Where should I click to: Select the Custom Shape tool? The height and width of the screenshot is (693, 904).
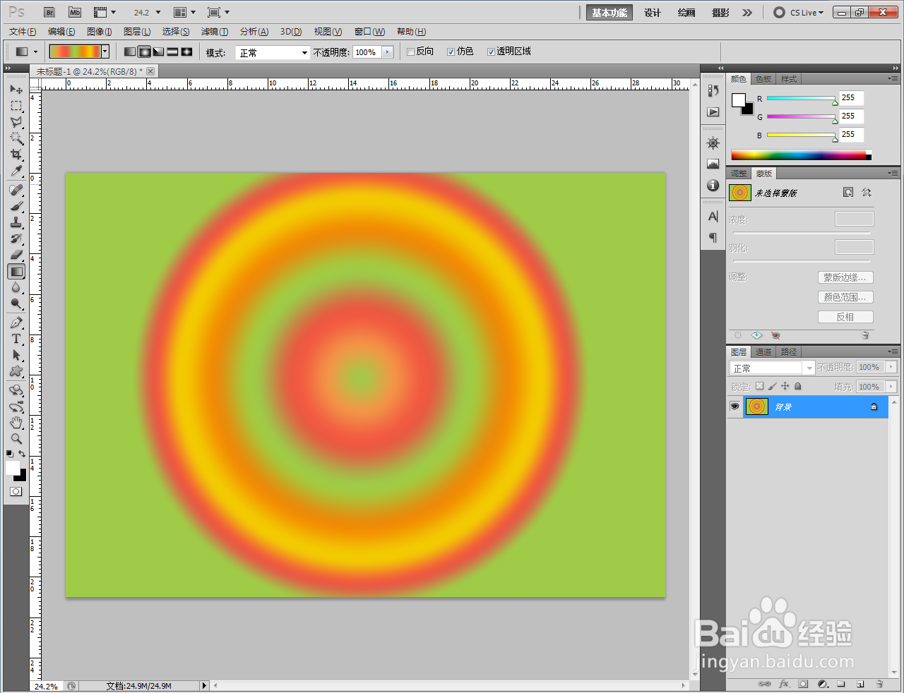tap(16, 371)
